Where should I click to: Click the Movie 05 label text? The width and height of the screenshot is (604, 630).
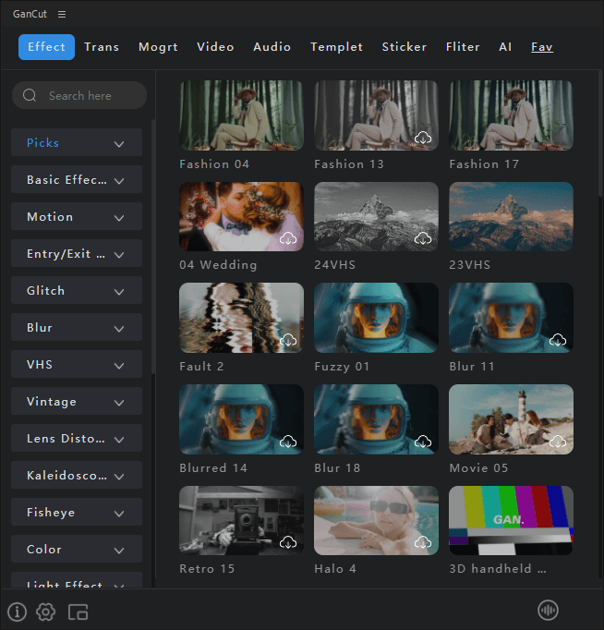478,468
